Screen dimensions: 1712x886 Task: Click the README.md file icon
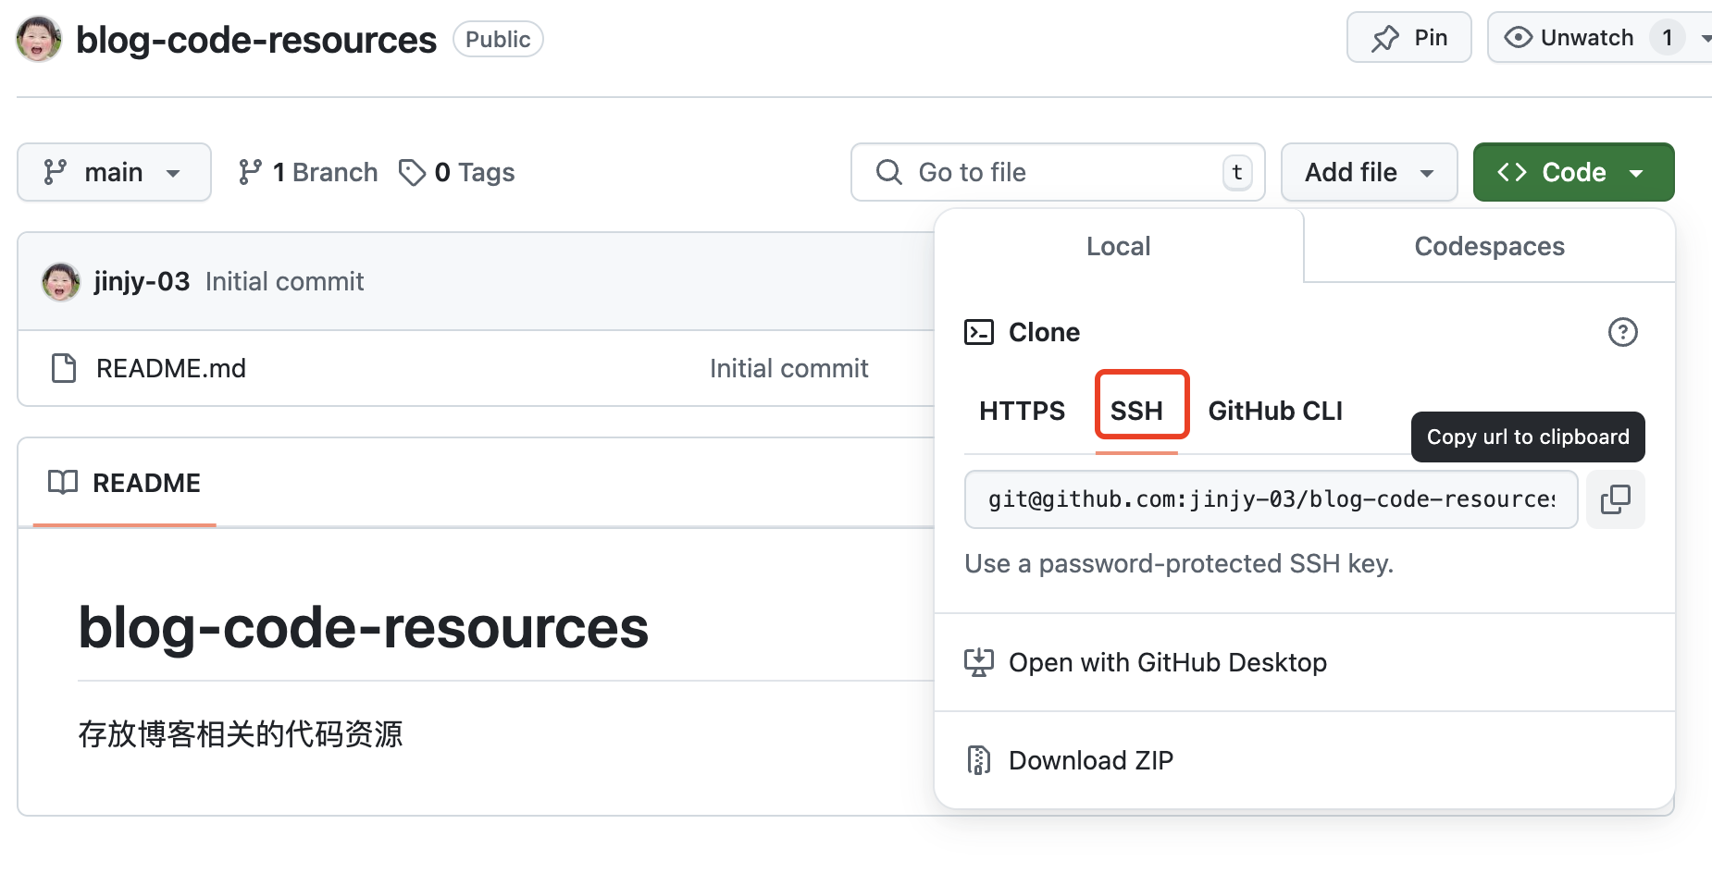pos(64,368)
